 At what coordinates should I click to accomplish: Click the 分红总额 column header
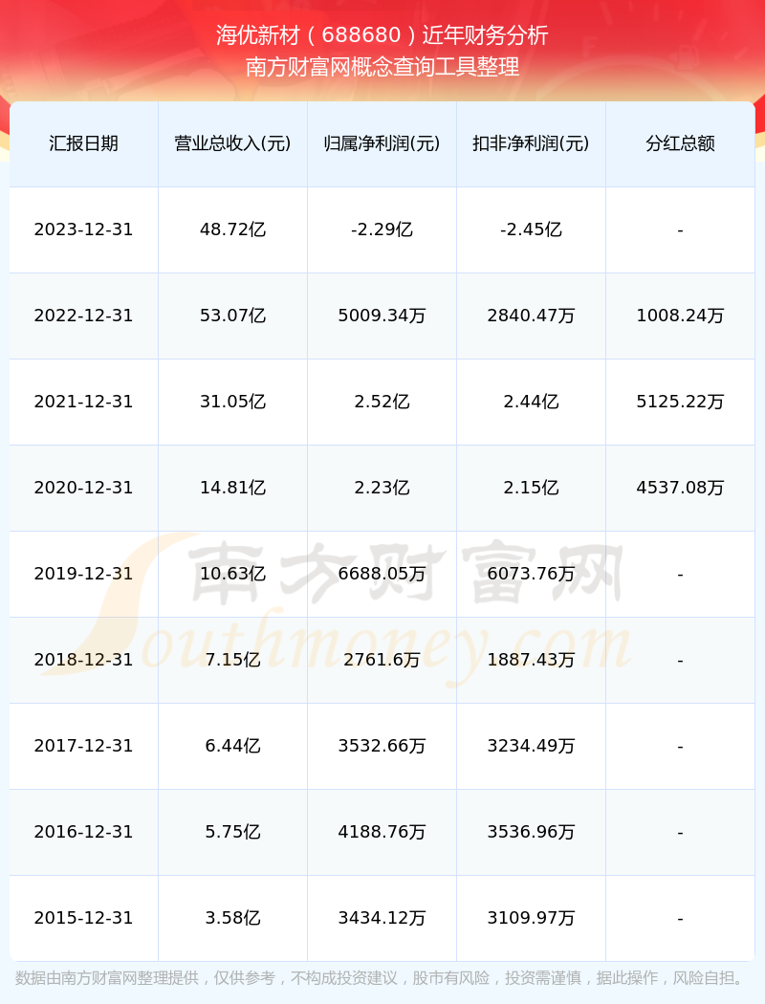[x=681, y=143]
